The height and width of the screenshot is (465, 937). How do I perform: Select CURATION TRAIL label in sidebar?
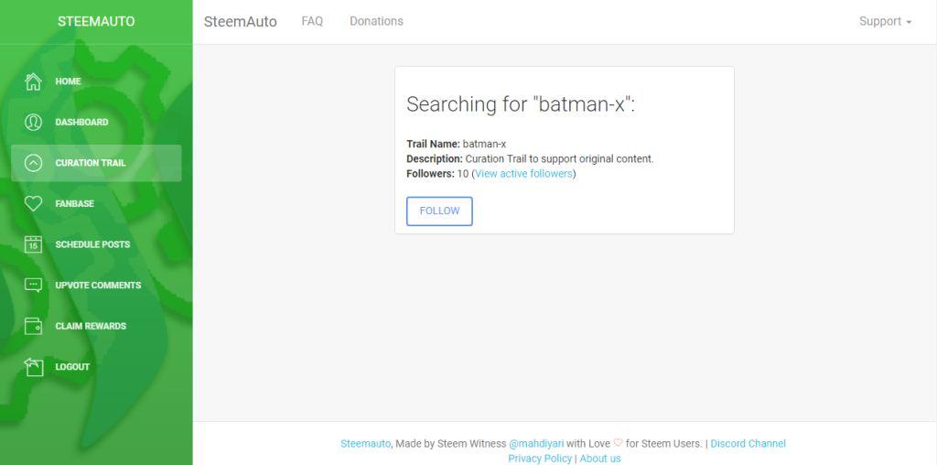point(91,163)
